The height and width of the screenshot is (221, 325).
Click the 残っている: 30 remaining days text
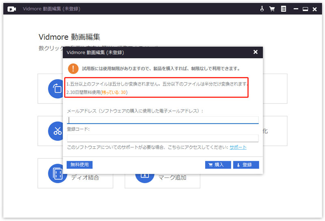tap(114, 92)
